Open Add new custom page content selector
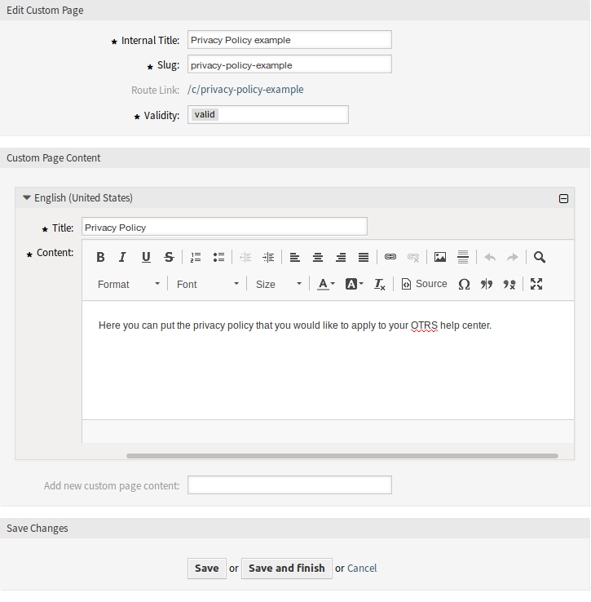Image resolution: width=591 pixels, height=602 pixels. coord(289,485)
